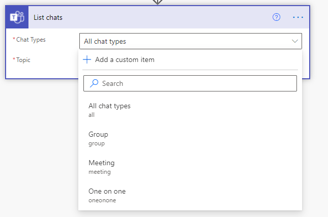Collapse the Chat Types dropdown chevron
This screenshot has height=217, width=328.
[x=294, y=41]
